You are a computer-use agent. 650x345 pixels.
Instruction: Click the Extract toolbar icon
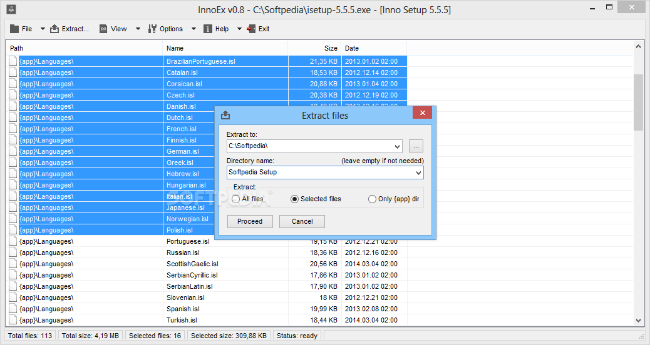[x=54, y=29]
